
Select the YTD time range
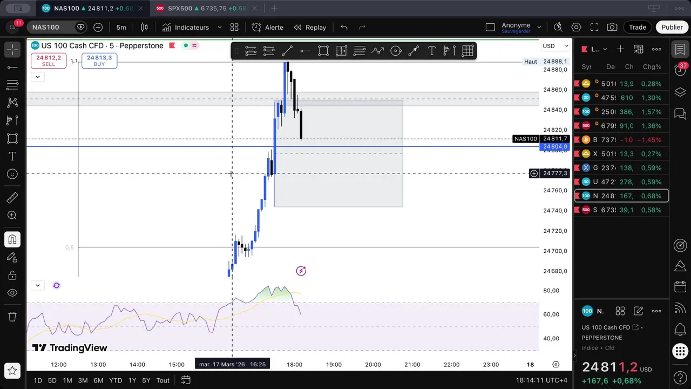click(x=116, y=380)
